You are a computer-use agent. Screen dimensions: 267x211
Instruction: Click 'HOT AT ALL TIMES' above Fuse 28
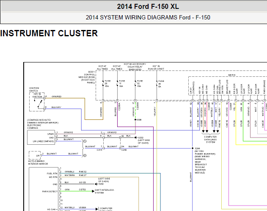(x=102, y=68)
